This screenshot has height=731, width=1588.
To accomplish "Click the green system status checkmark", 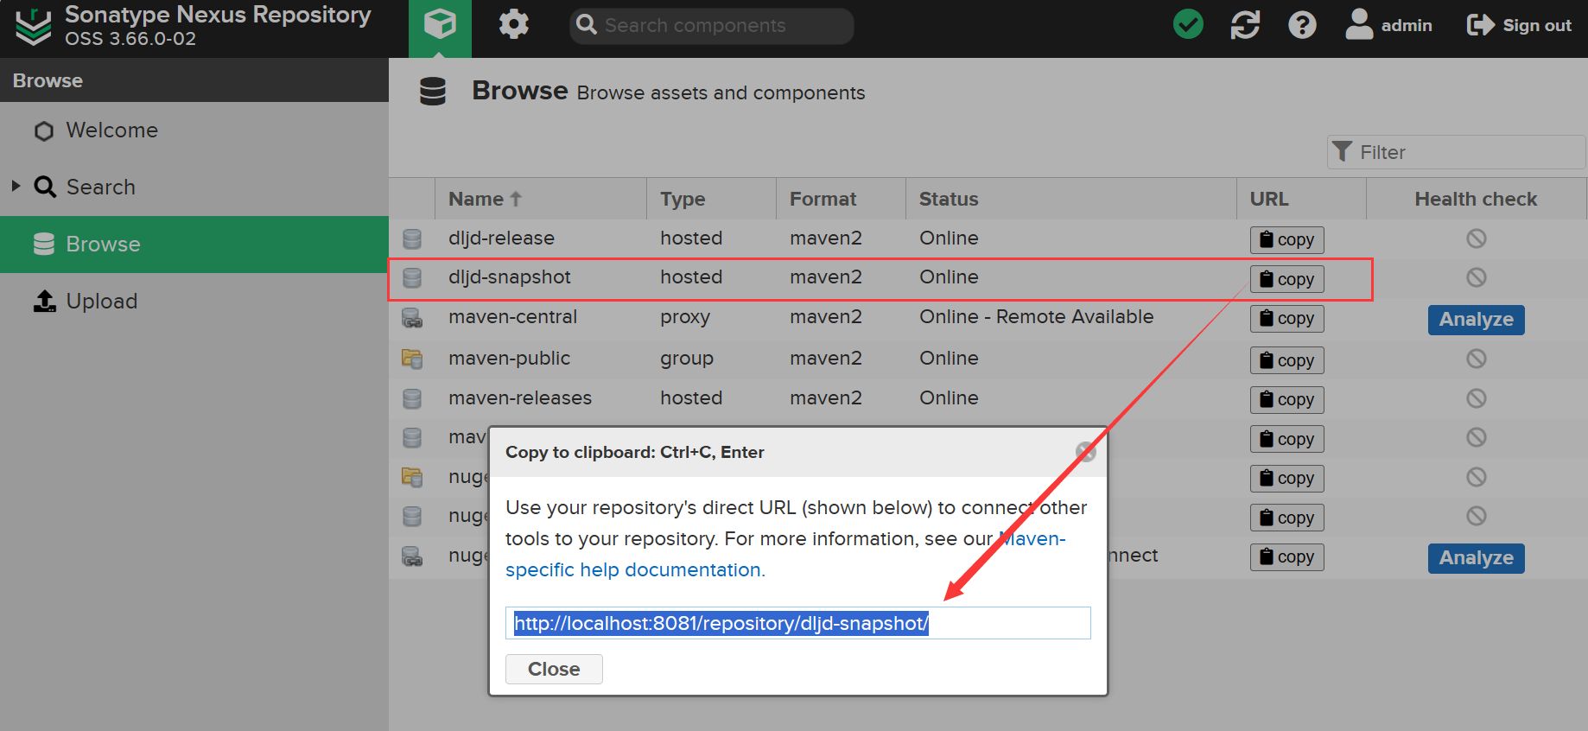I will (1188, 24).
